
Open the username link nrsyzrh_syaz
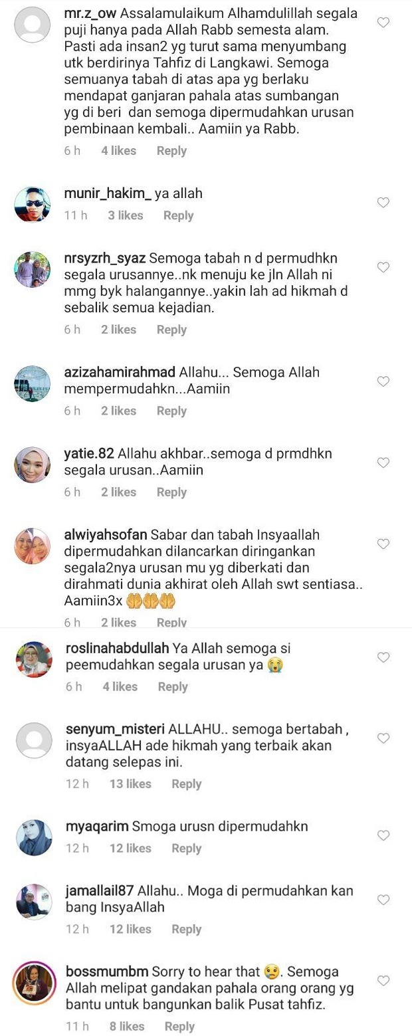click(105, 258)
